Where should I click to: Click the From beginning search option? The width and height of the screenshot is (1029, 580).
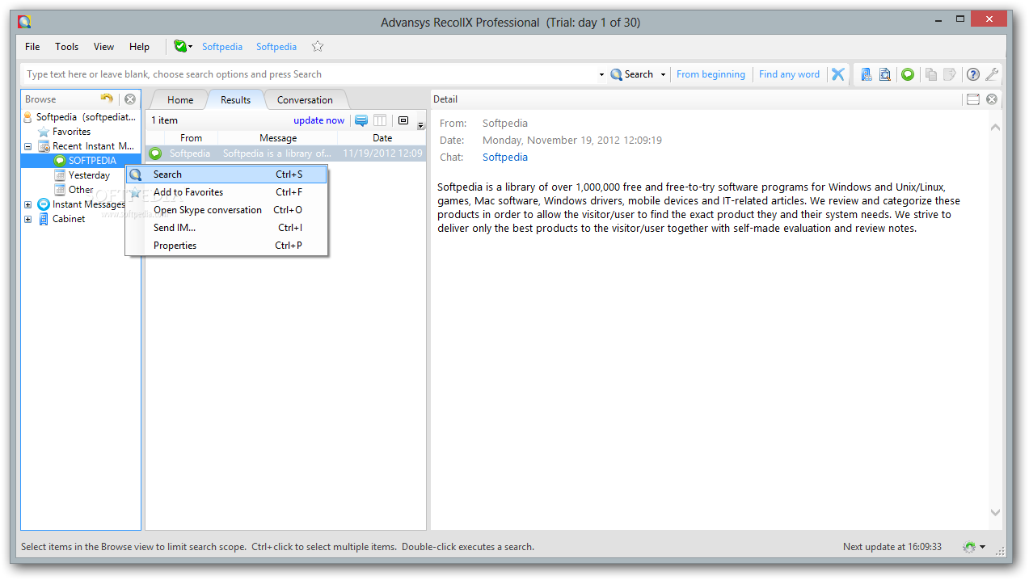point(711,74)
